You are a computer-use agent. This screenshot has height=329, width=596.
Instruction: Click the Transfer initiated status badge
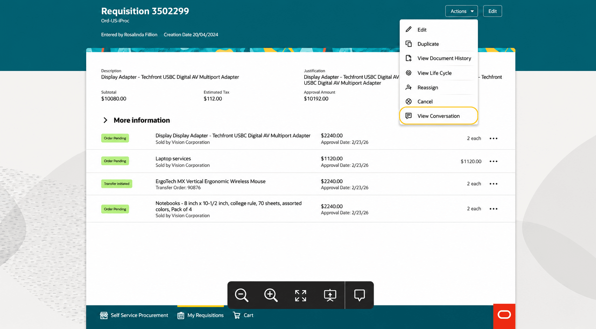(117, 184)
